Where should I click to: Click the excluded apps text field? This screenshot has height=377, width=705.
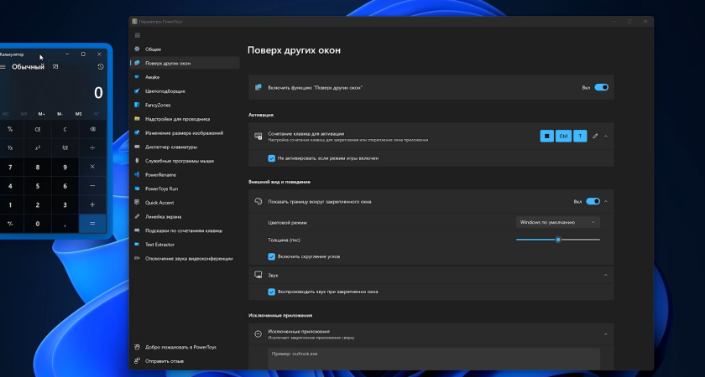(x=434, y=359)
